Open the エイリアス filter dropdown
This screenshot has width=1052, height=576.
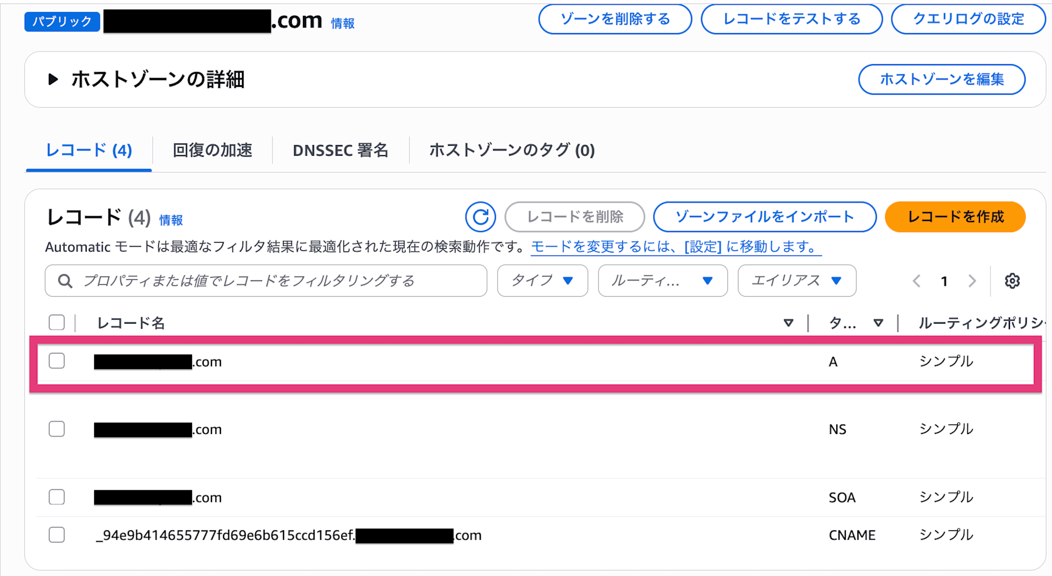coord(796,281)
